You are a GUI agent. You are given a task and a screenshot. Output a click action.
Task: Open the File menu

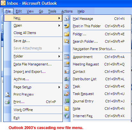pos(8,11)
